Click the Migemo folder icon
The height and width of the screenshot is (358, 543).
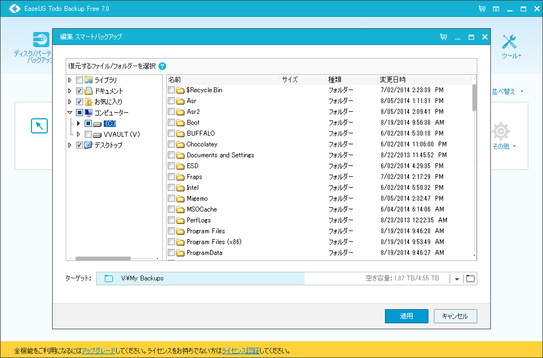click(x=180, y=199)
